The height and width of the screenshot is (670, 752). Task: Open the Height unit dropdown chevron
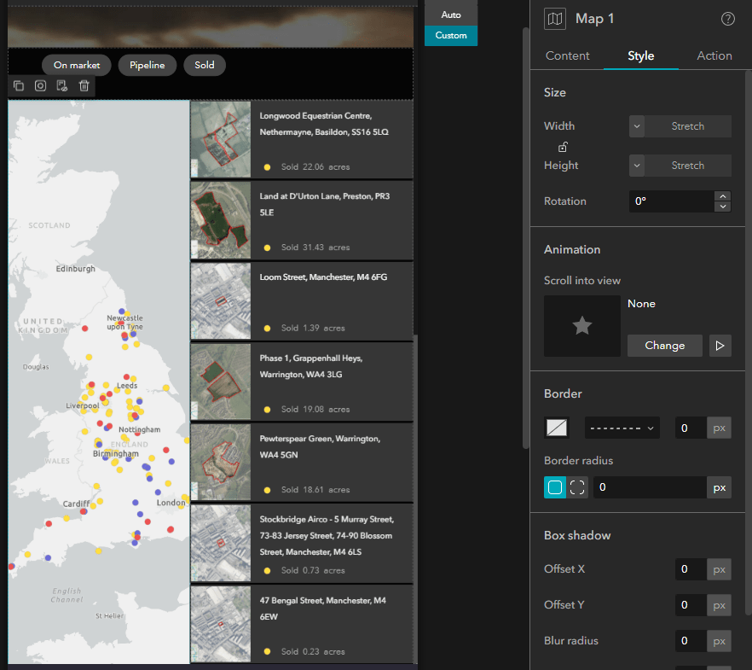[x=636, y=166]
